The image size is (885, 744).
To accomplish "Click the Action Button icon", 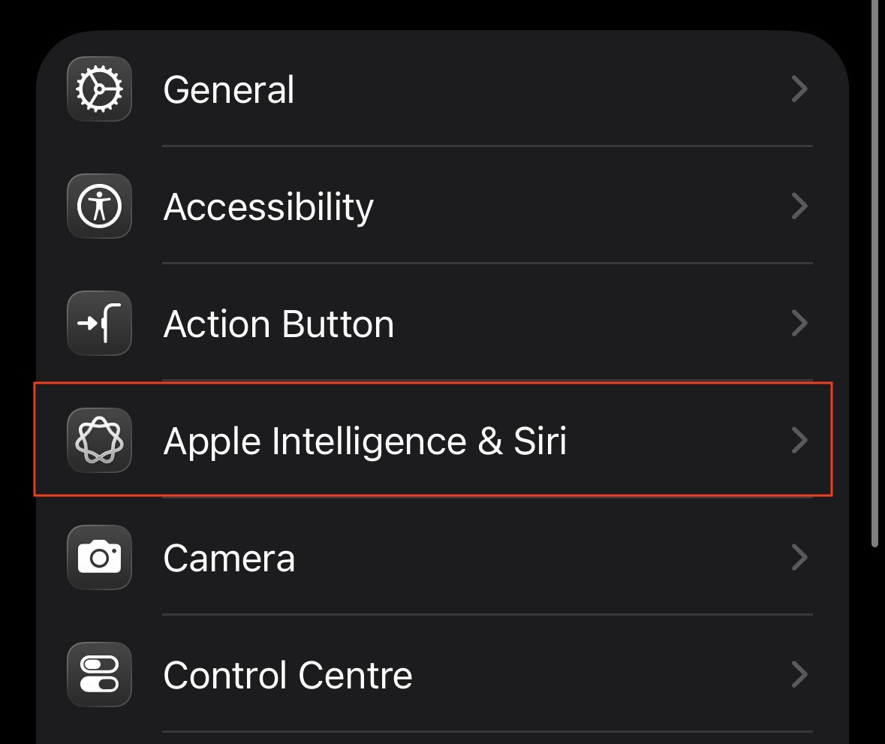I will [99, 324].
